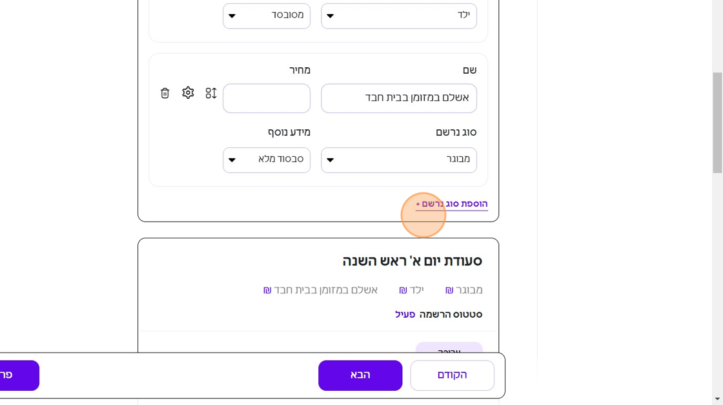Open settings gear for registrant type

coord(188,93)
